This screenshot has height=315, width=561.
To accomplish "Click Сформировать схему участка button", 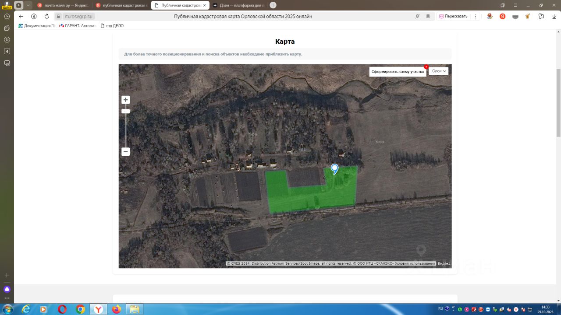I will coord(398,72).
